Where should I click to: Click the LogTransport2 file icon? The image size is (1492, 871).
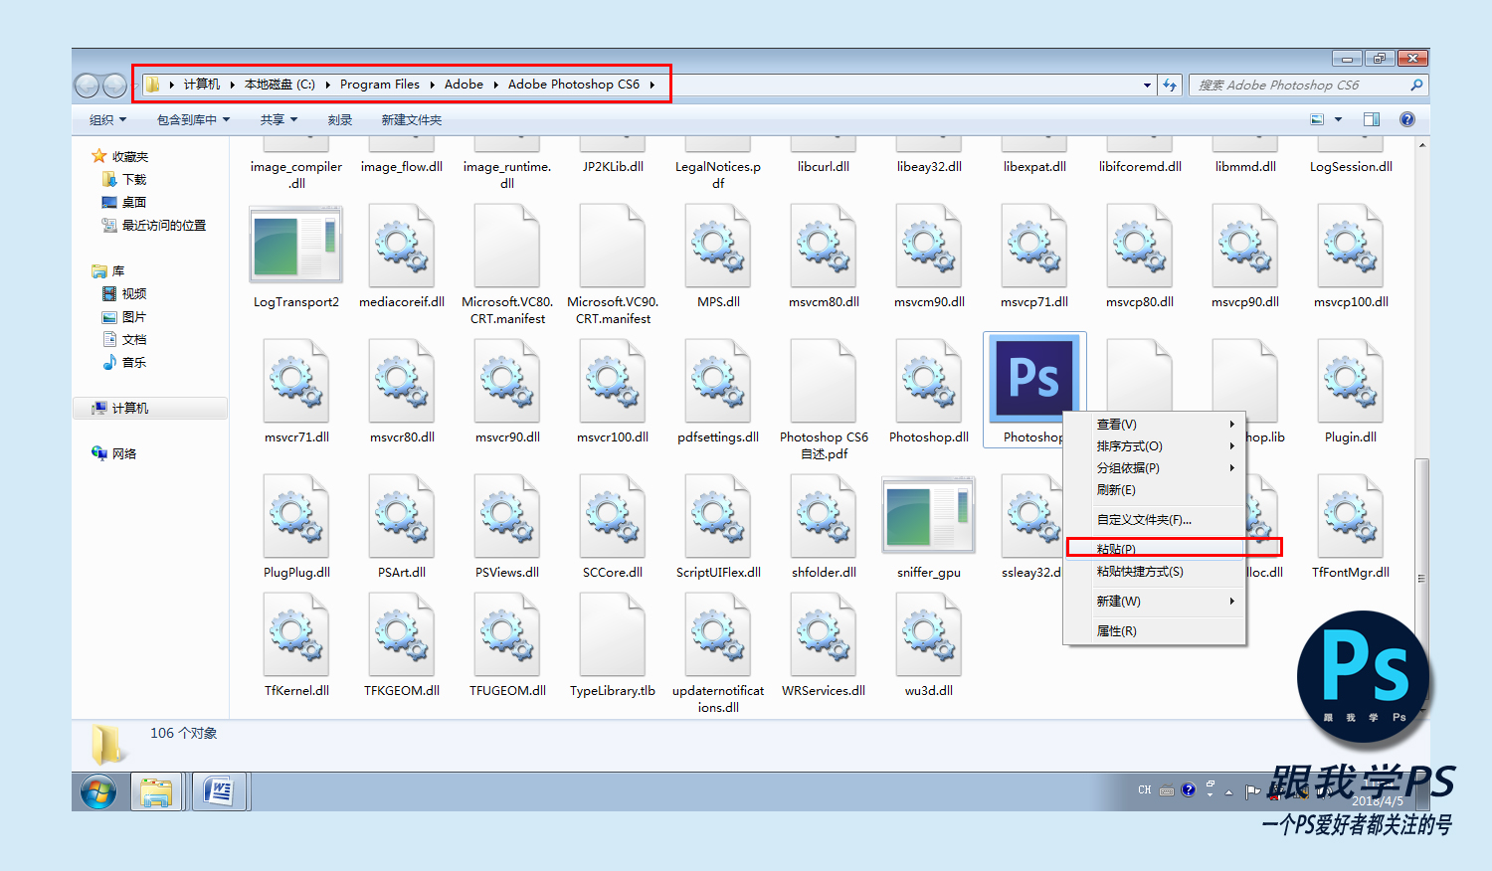coord(295,246)
